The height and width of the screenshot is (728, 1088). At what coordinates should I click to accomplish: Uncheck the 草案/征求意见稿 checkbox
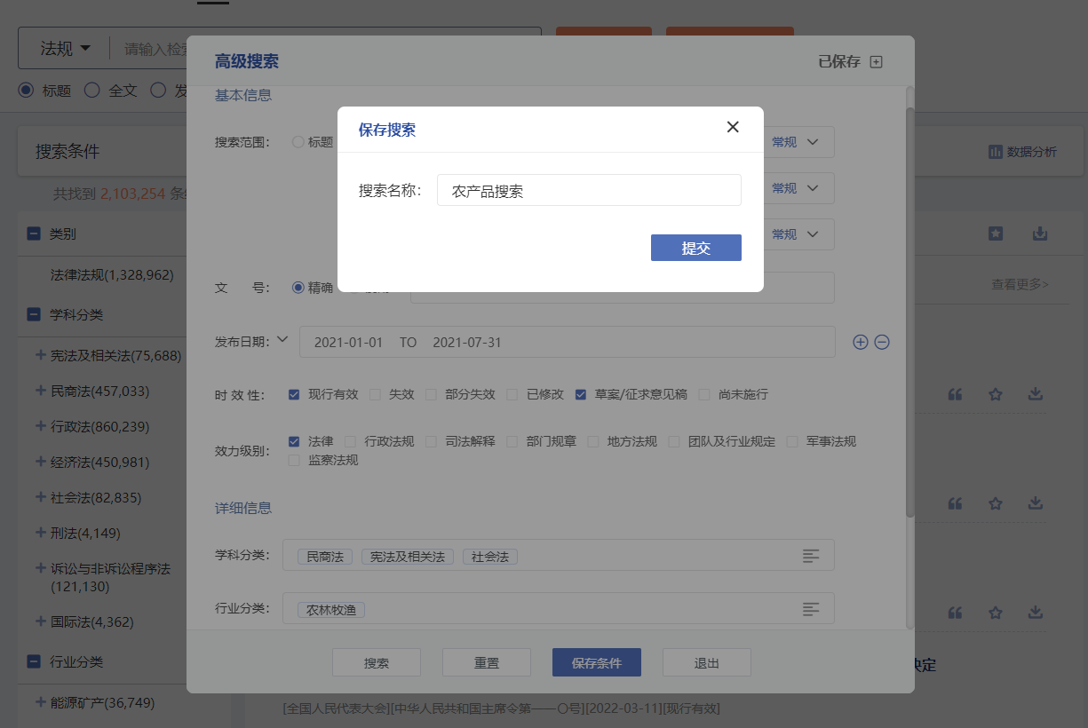tap(581, 394)
